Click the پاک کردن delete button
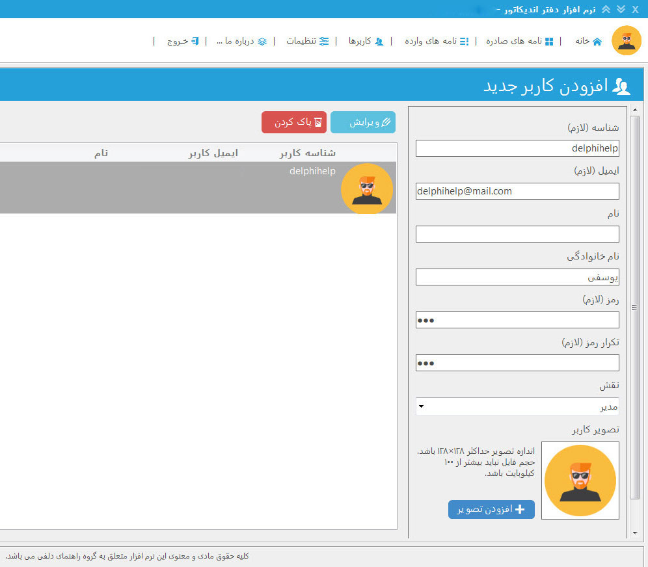Image resolution: width=648 pixels, height=567 pixels. (293, 122)
